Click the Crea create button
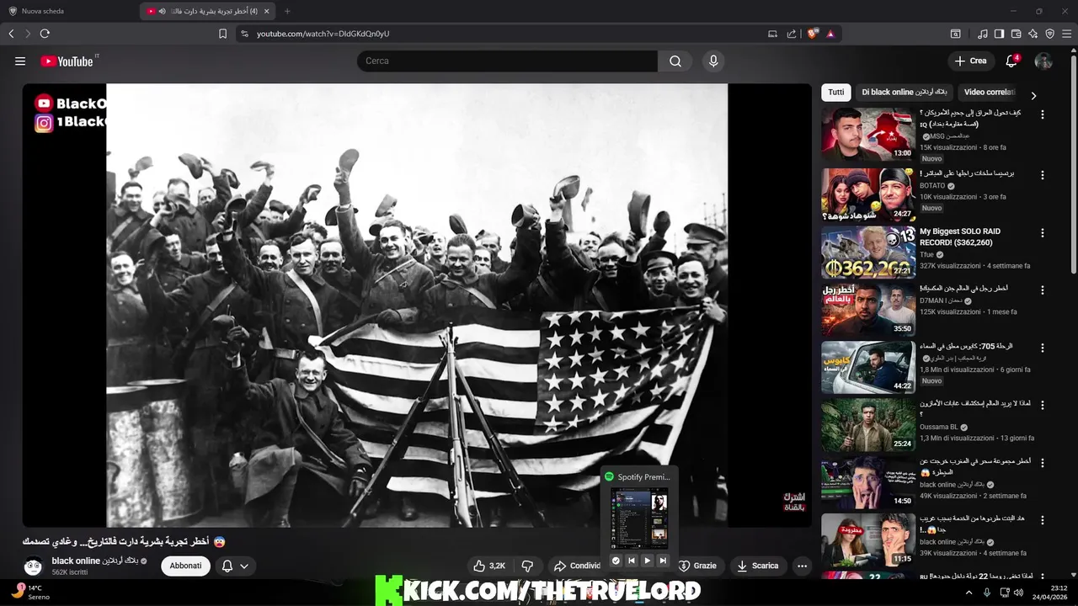Image resolution: width=1078 pixels, height=606 pixels. coord(970,61)
